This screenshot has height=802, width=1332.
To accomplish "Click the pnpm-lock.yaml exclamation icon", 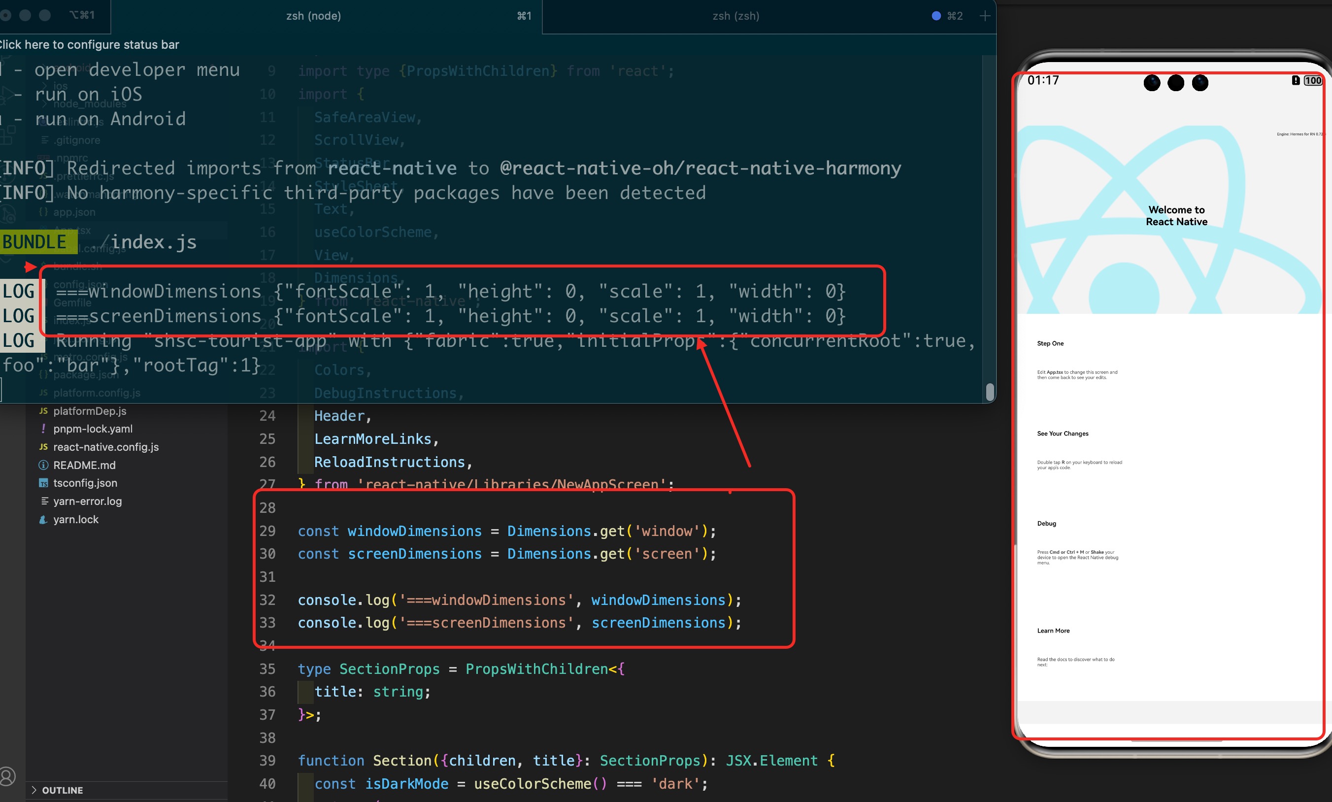I will pyautogui.click(x=43, y=429).
